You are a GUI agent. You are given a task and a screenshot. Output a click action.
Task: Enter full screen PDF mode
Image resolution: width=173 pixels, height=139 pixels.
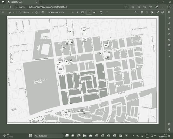158,12
